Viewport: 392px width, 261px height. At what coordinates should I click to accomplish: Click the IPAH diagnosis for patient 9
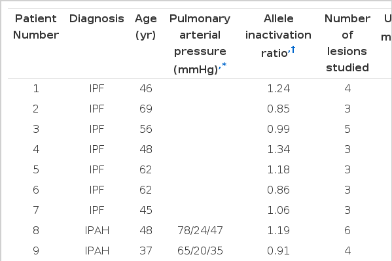(97, 251)
